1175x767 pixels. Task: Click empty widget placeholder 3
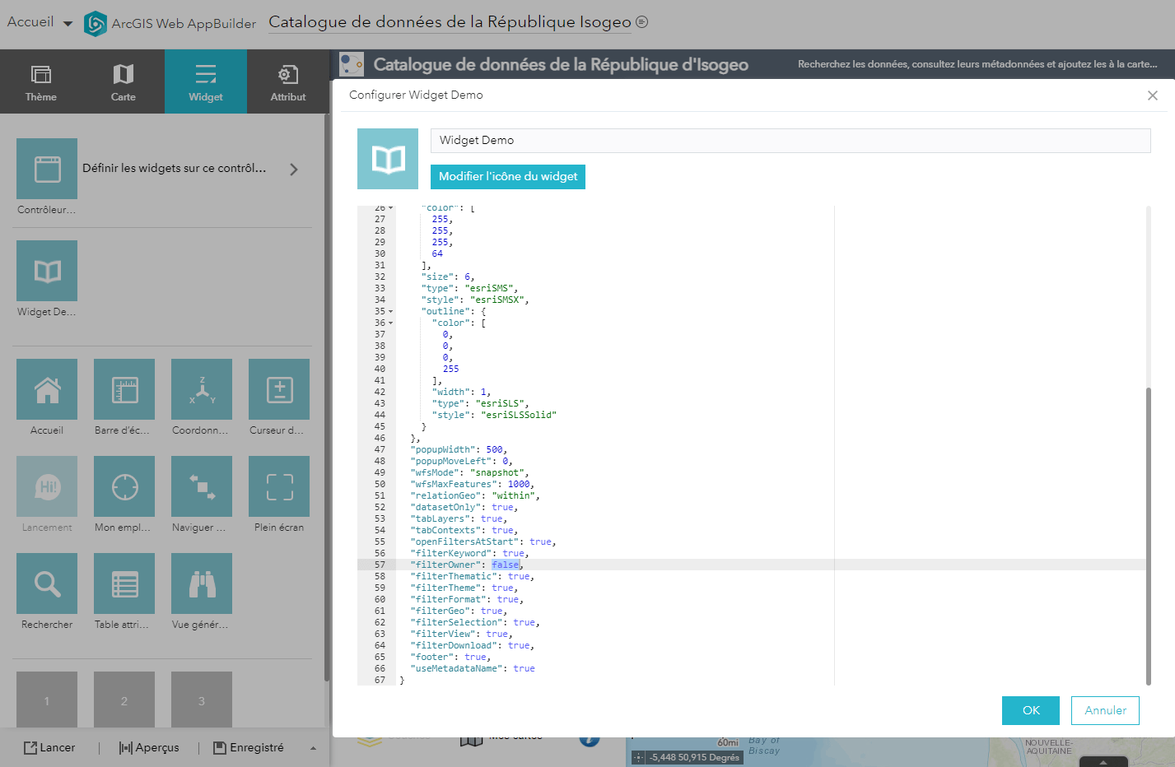pyautogui.click(x=202, y=700)
